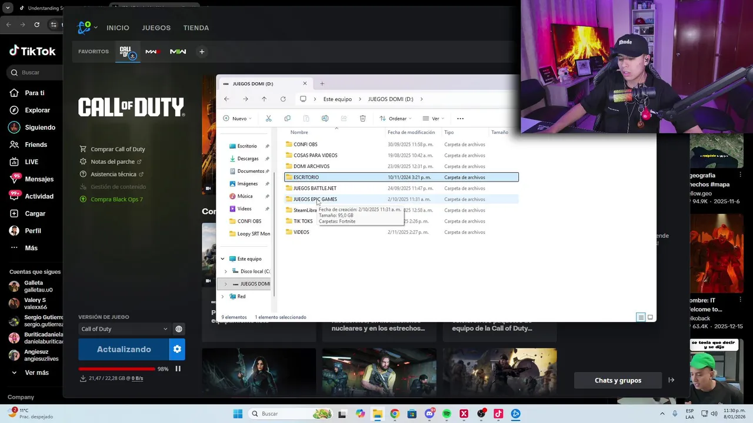Open TikTok app from the taskbar
753x423 pixels.
tap(498, 414)
